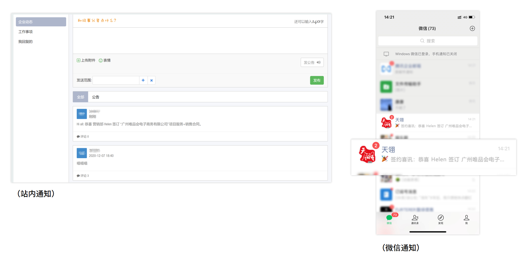Tap the WeChat plus icon at top right
Image resolution: width=525 pixels, height=262 pixels.
472,29
